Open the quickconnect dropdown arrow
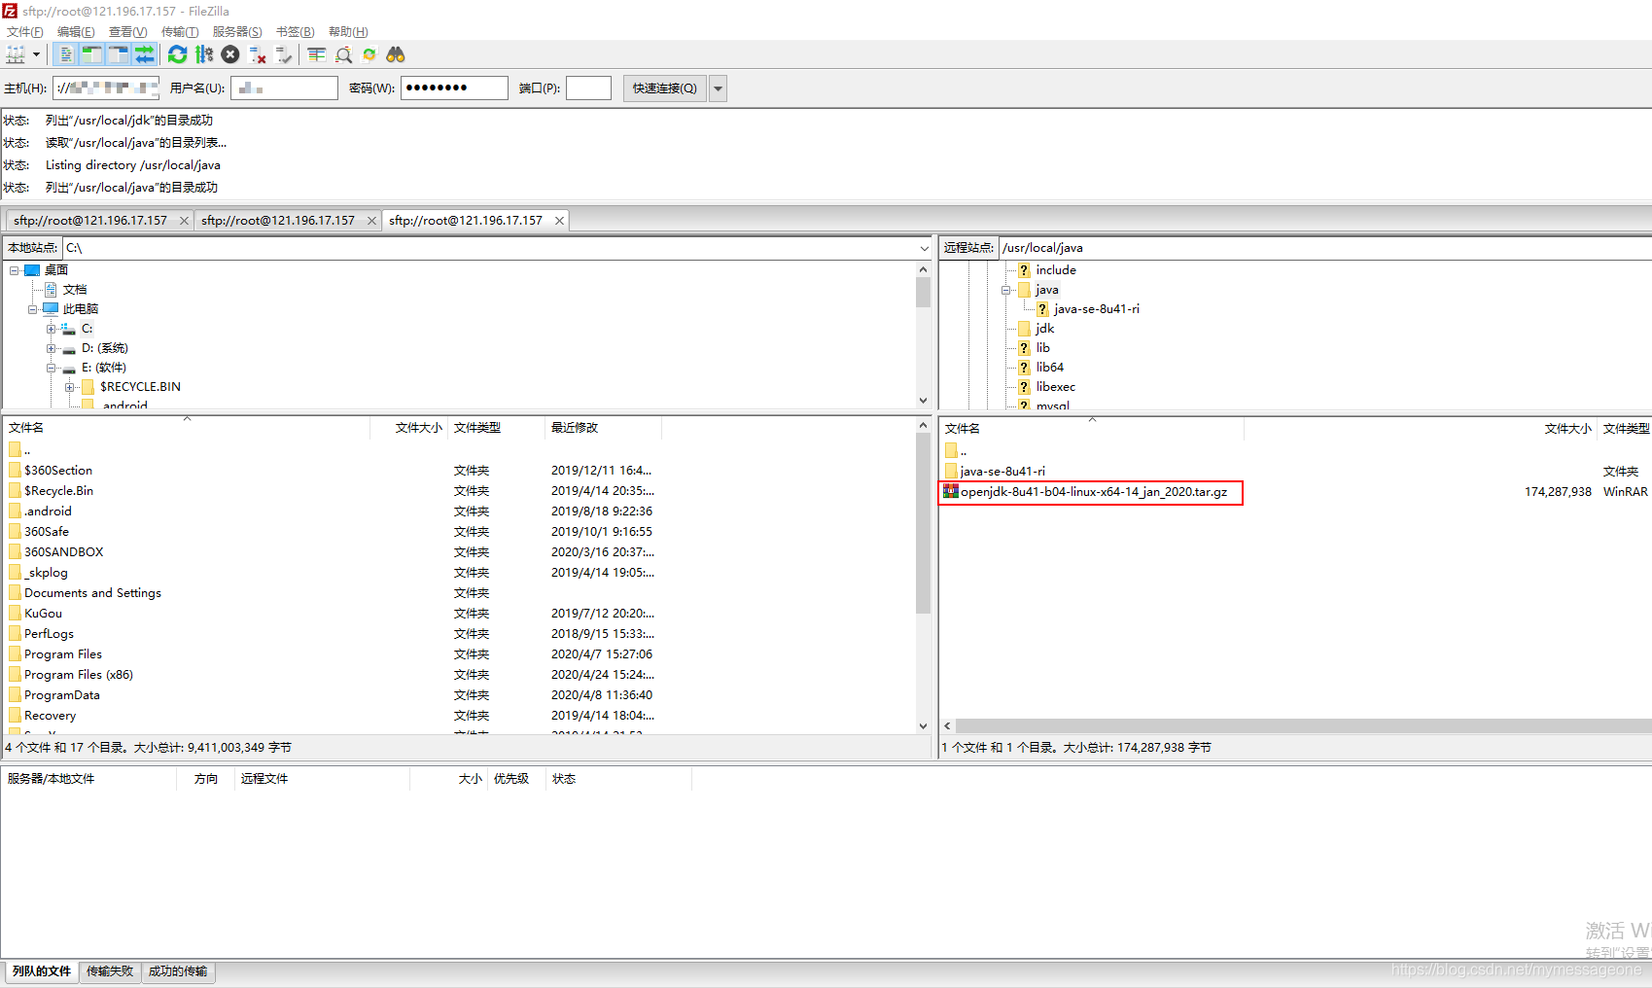Screen dimensions: 1652x988 (x=717, y=88)
